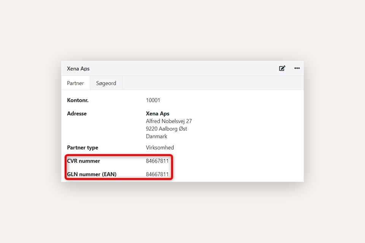Click the street line Alfred Nobelsvej 27
This screenshot has height=243, width=365.
click(169, 121)
